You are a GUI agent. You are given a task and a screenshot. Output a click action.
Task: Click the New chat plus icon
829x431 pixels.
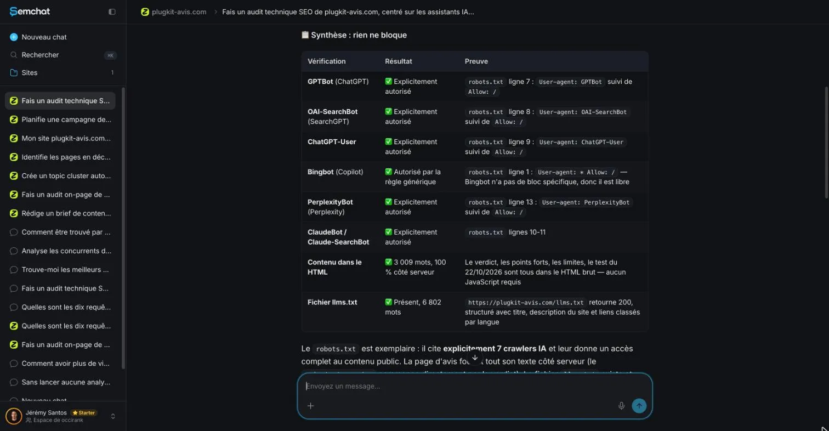point(14,37)
